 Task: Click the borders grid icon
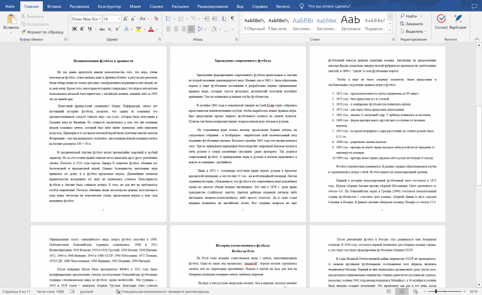click(x=227, y=29)
